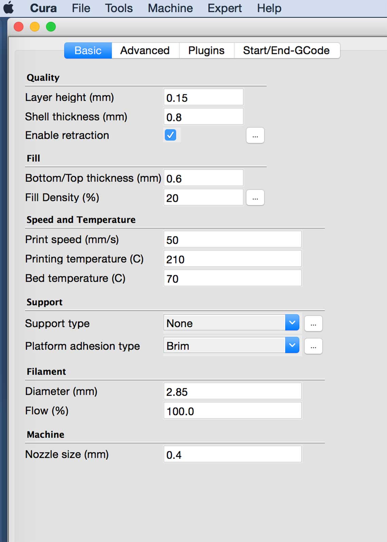Open retraction settings ellipsis button
This screenshot has width=387, height=542.
click(255, 135)
